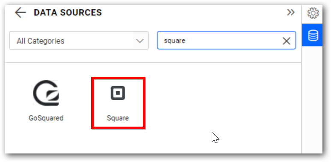
Task: Clear the search text with the X
Action: coord(286,41)
